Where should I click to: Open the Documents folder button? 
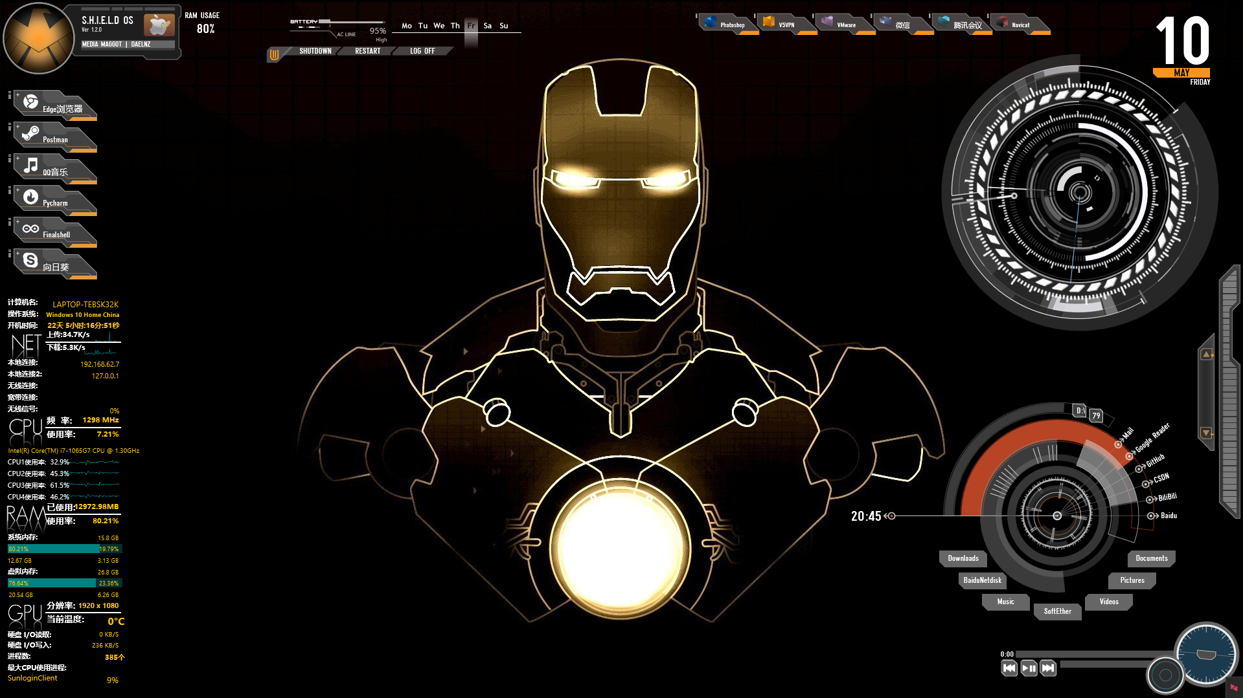pyautogui.click(x=1152, y=558)
